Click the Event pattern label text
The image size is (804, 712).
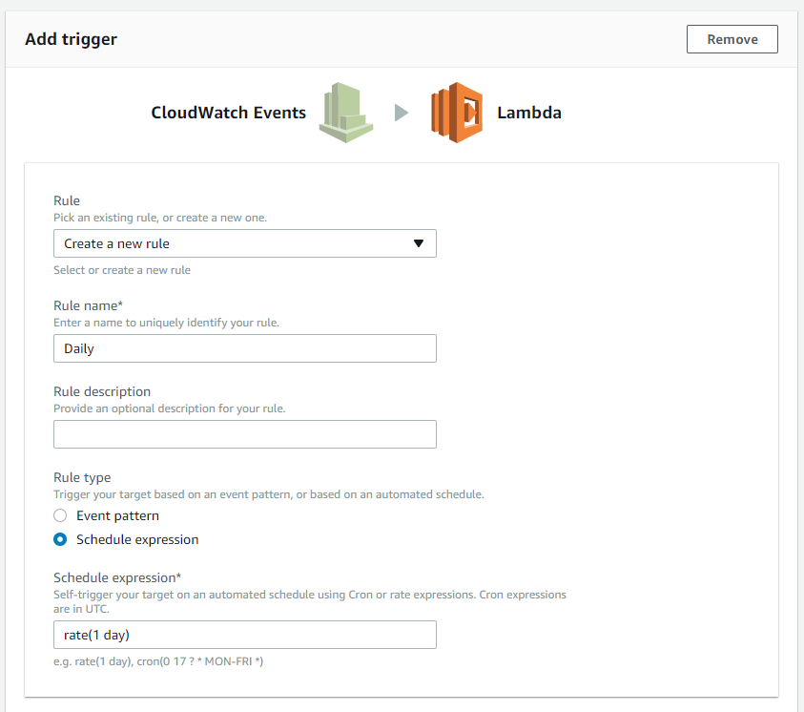point(118,516)
